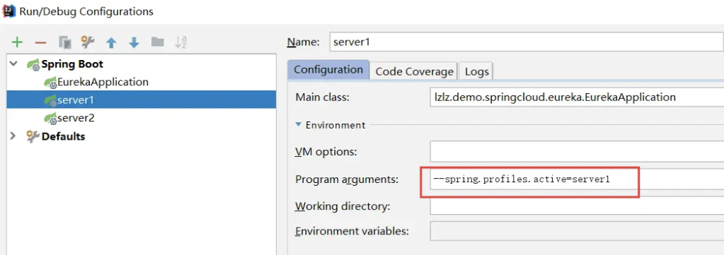Sort configurations alphabetically
The height and width of the screenshot is (255, 724).
tap(180, 42)
